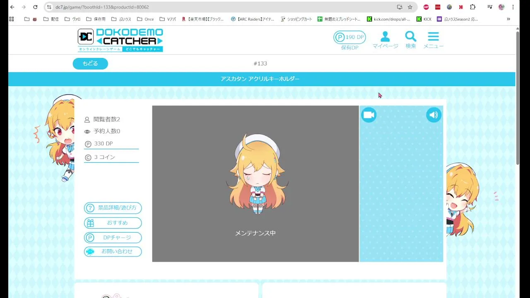Click the 閲覧者数2 viewer count

[x=106, y=119]
